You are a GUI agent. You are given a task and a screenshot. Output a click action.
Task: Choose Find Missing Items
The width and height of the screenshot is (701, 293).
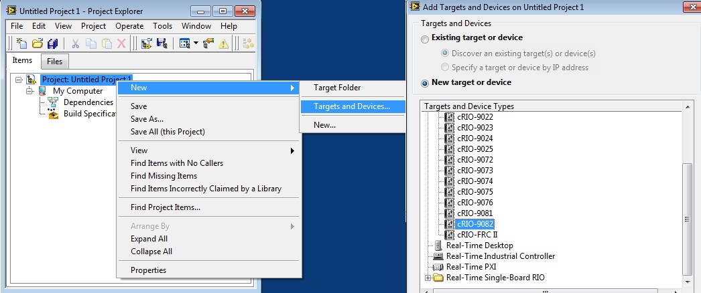click(x=208, y=176)
